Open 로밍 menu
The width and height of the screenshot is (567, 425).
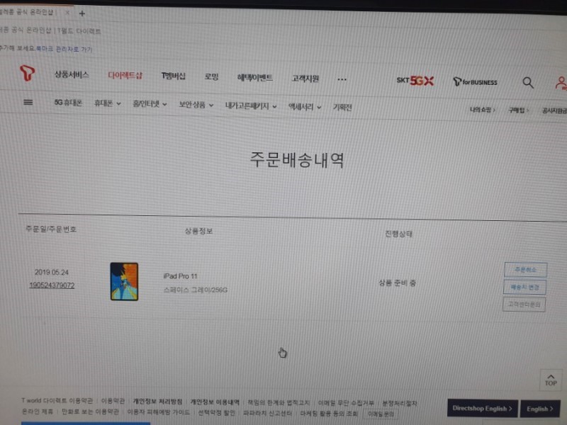click(211, 76)
